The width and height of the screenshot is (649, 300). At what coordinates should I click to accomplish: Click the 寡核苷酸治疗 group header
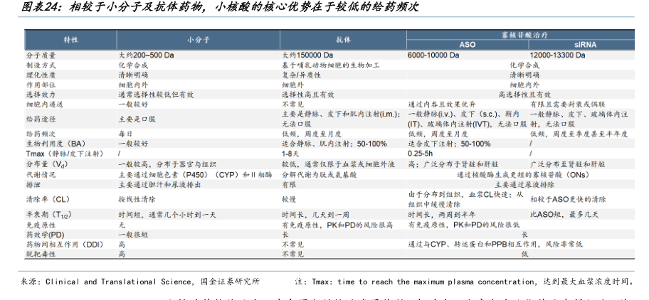point(522,33)
